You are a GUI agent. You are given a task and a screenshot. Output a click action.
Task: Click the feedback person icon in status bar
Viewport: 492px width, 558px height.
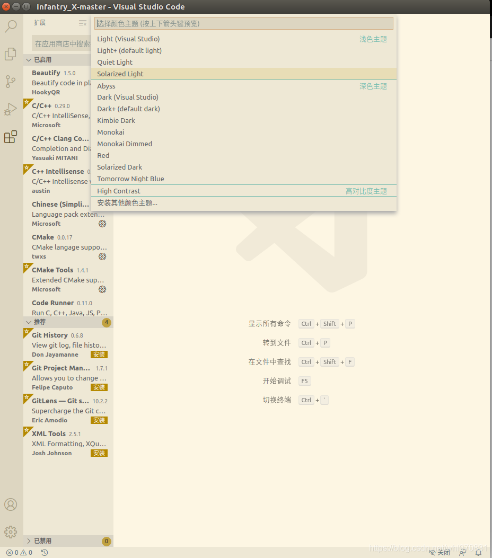(x=462, y=553)
